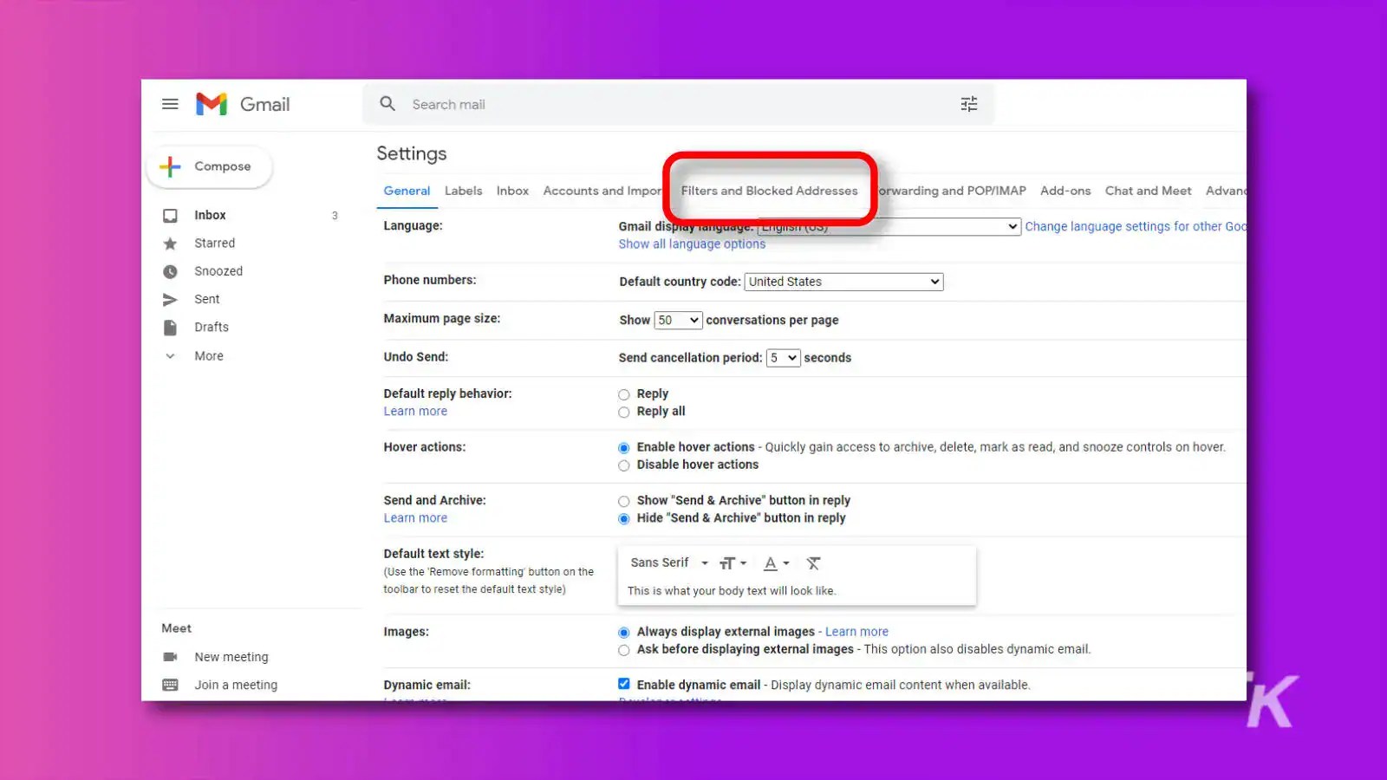Open Show all language options link
The width and height of the screenshot is (1387, 780).
(x=691, y=244)
